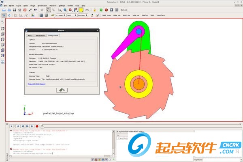
Task: Expand the play button options arrow
Action: click(15, 126)
